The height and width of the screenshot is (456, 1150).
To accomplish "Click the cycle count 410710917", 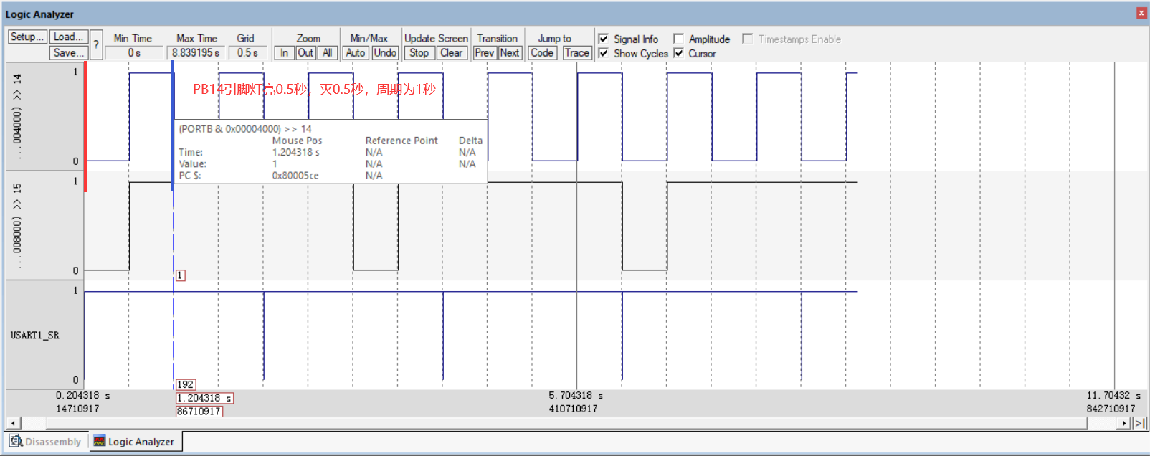I will coord(573,409).
